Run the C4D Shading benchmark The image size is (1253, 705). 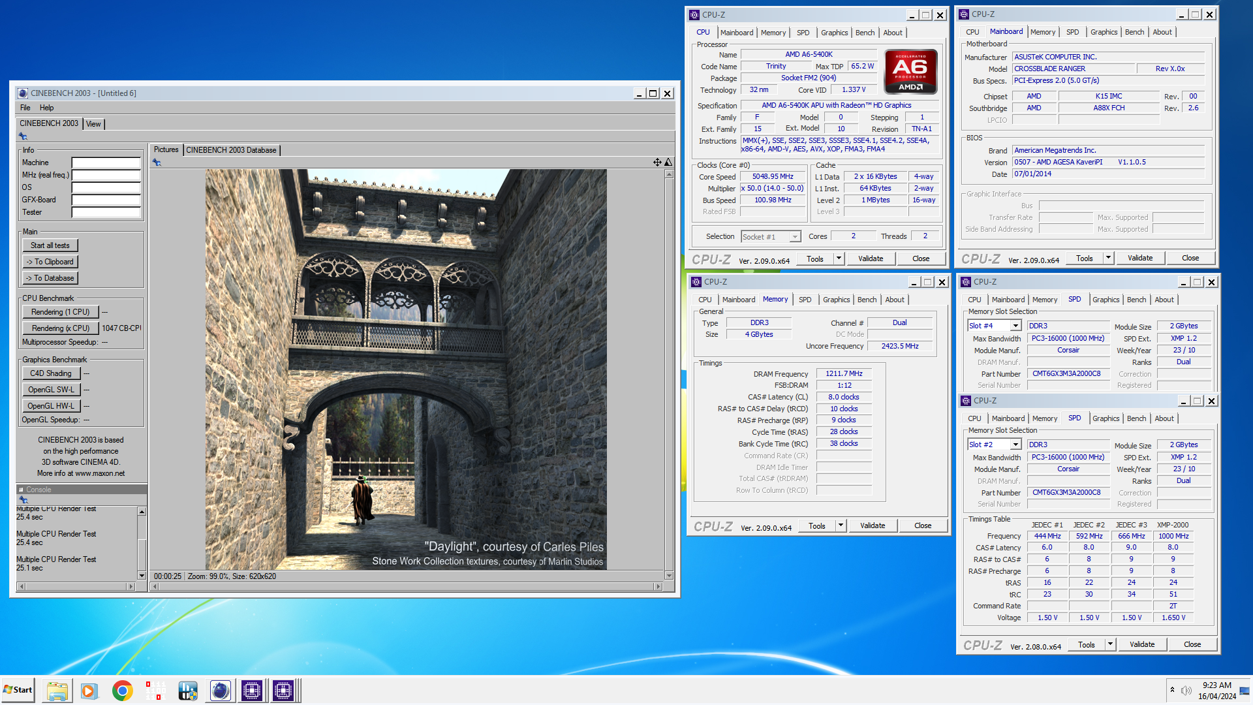pyautogui.click(x=51, y=373)
